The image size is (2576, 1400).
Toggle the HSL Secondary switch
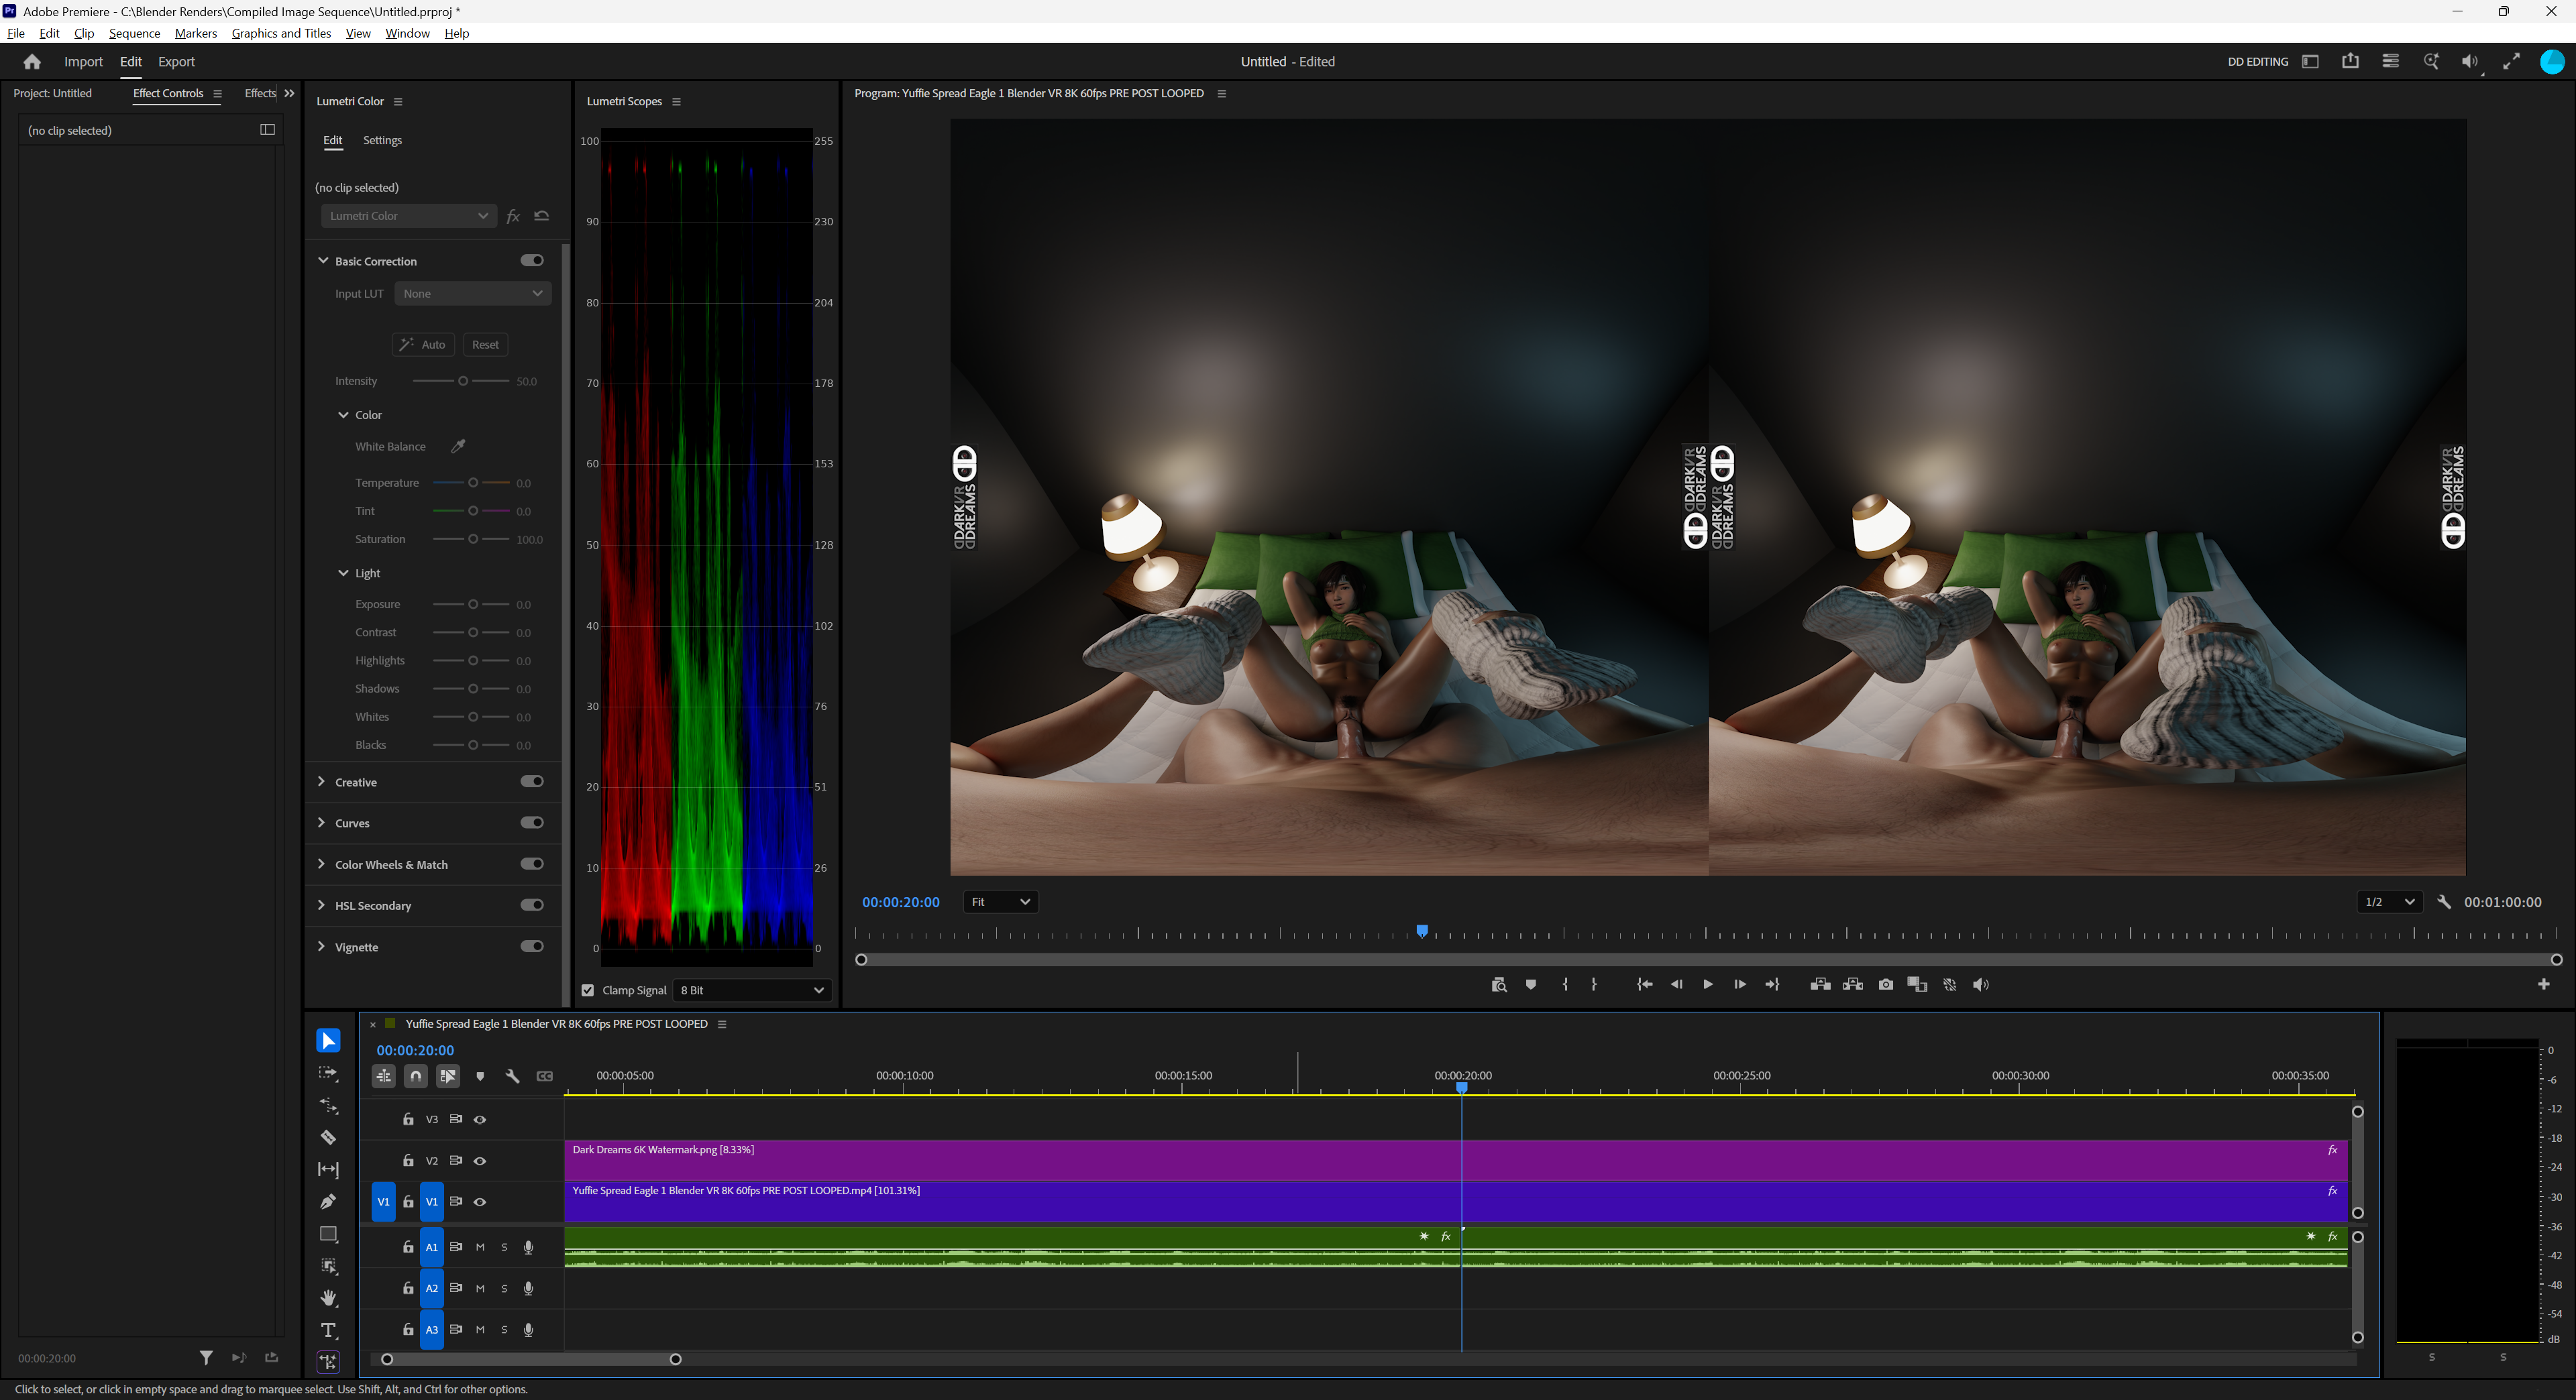pyautogui.click(x=532, y=905)
